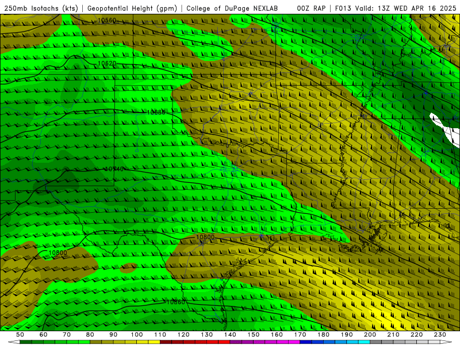
Task: Click the 190 knot legend value
Action: [347, 335]
